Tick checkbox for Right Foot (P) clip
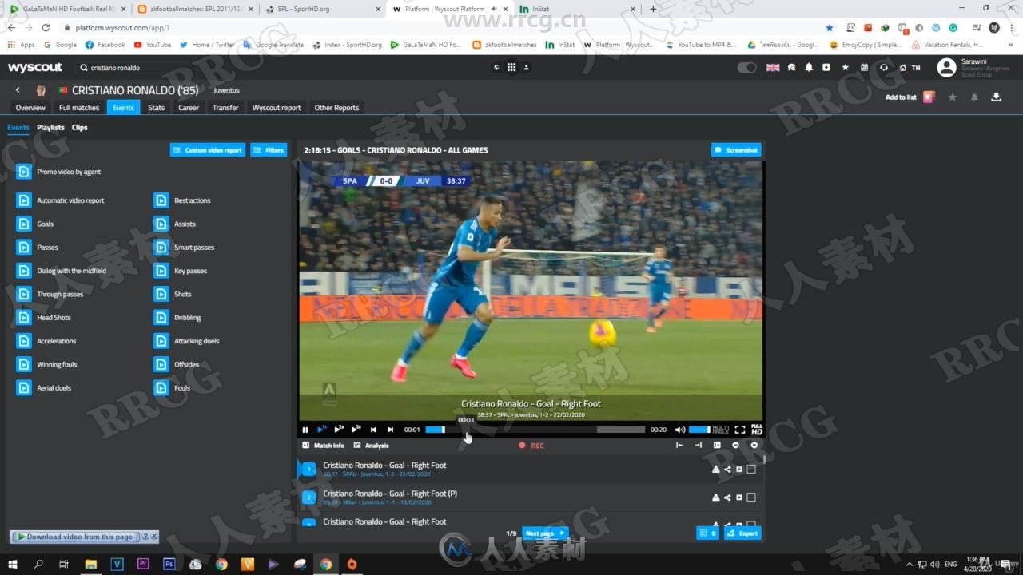Viewport: 1023px width, 575px height. 751,498
